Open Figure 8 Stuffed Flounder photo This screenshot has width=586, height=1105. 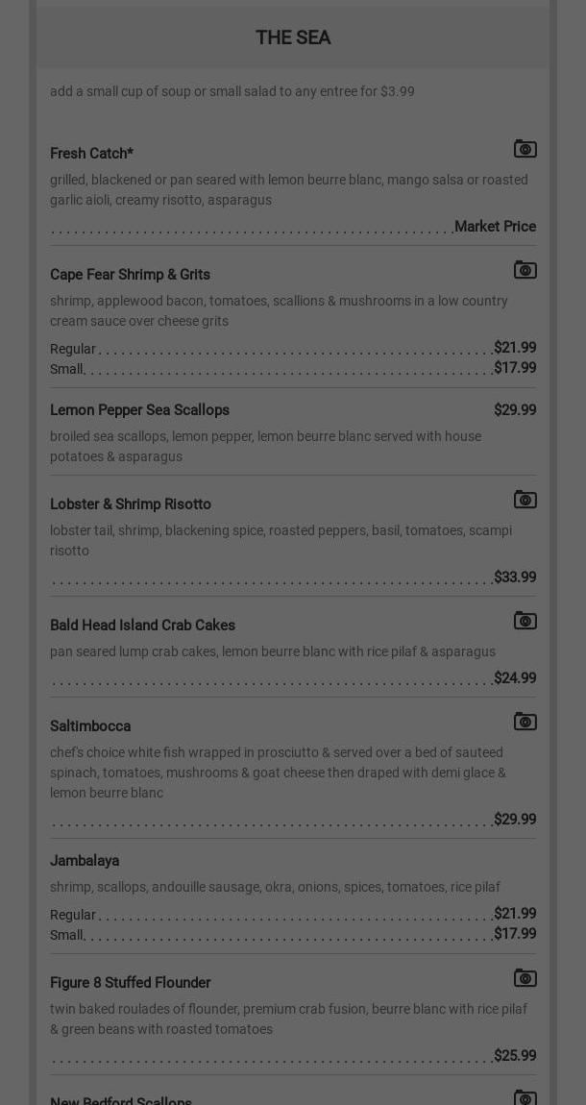[x=525, y=978]
